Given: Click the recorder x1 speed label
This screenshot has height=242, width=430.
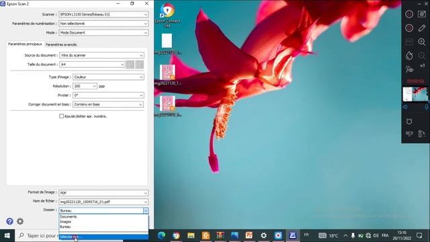Looking at the screenshot, I should [x=423, y=66].
